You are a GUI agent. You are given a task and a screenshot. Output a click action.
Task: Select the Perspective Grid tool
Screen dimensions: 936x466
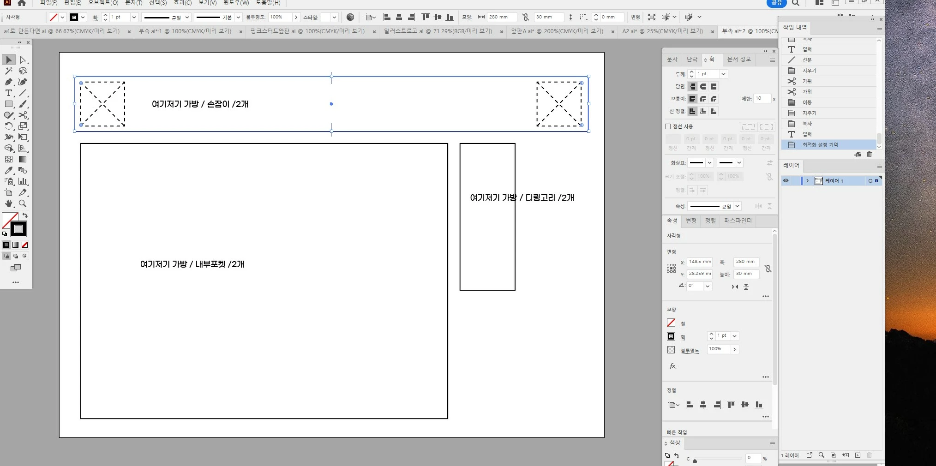click(x=23, y=149)
